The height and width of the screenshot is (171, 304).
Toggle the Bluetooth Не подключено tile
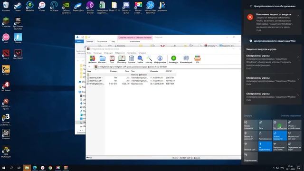click(265, 146)
